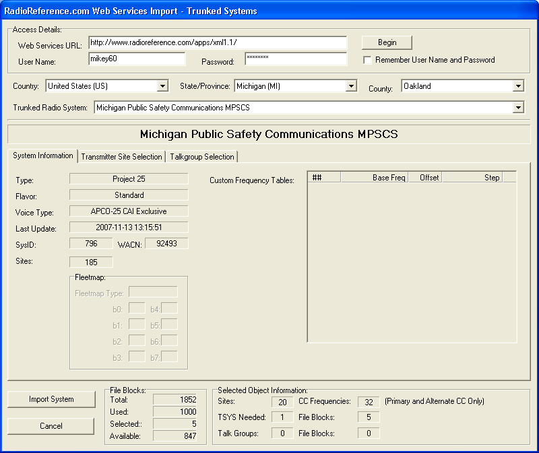This screenshot has width=539, height=453.
Task: Select the Offset column header
Action: coord(425,178)
